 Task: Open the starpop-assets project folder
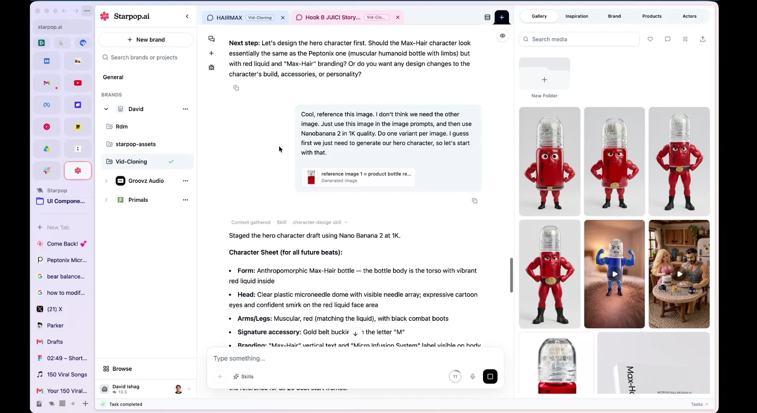(x=148, y=144)
